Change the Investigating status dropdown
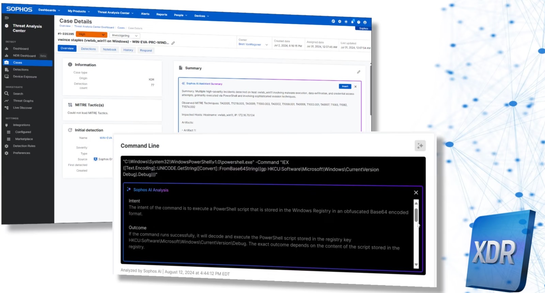Screen dimensions: 545x293 tap(125, 35)
